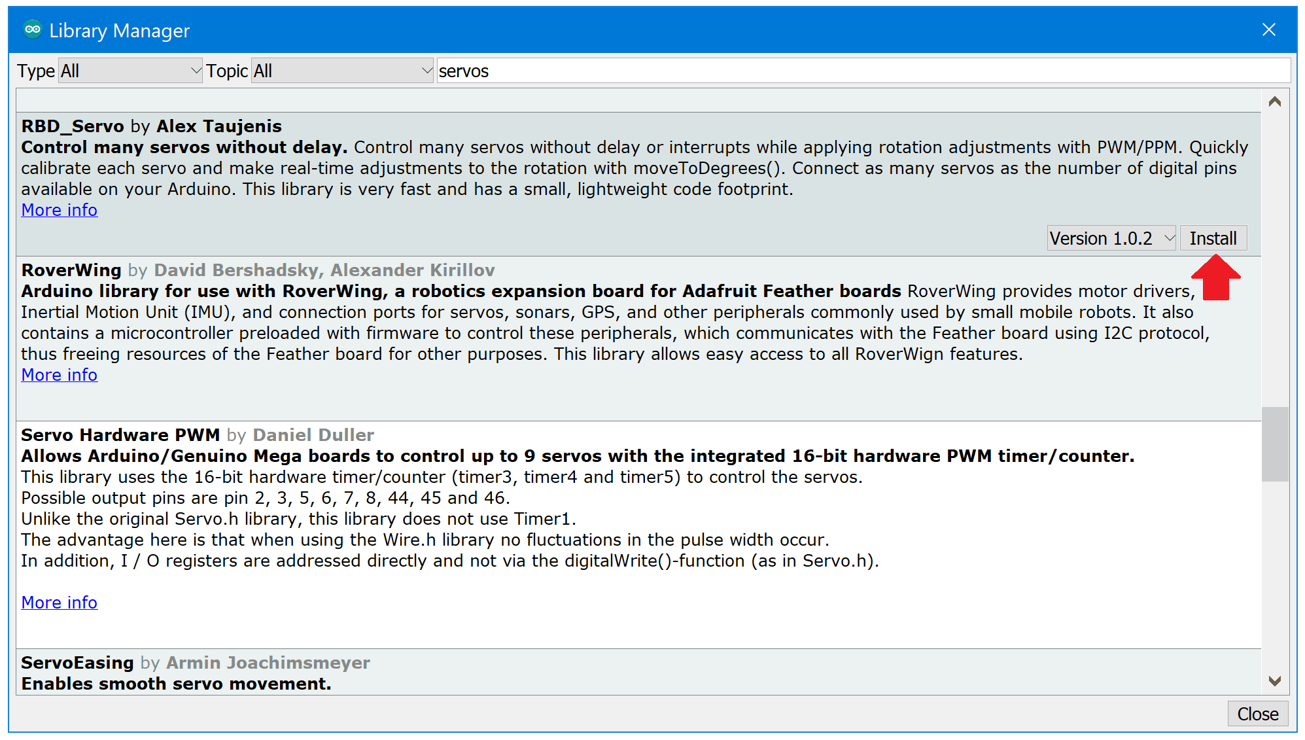Open More info link for RoverWing

[x=60, y=375]
